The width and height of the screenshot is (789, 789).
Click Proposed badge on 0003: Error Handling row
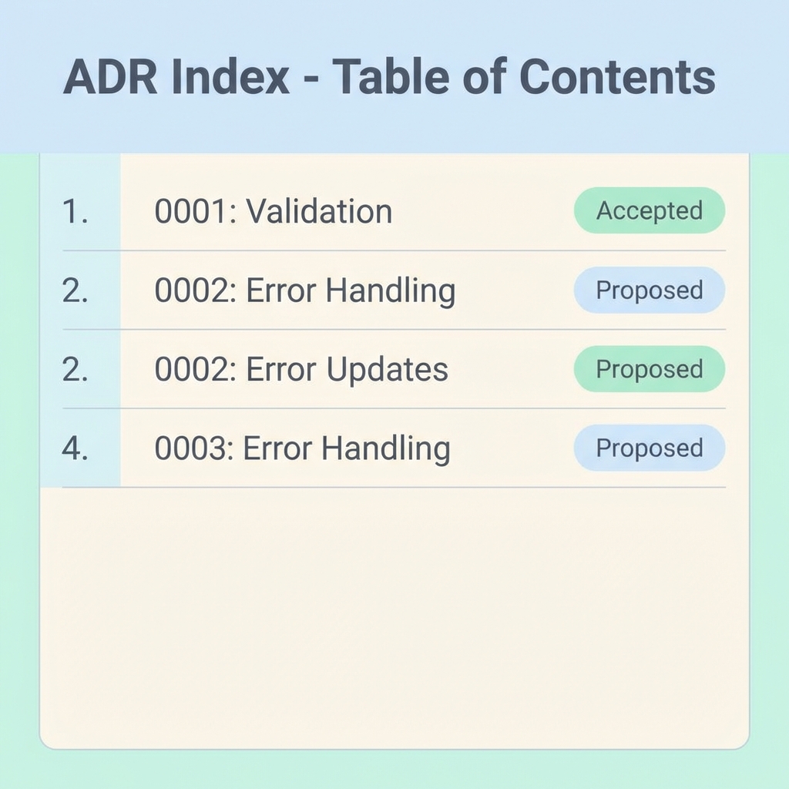coord(649,448)
